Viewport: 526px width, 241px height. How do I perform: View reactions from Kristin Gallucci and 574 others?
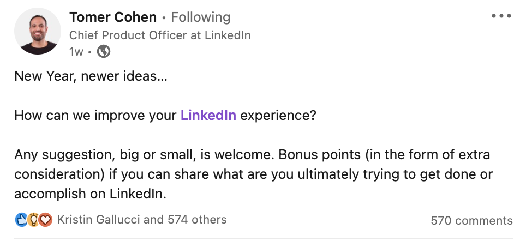(141, 220)
